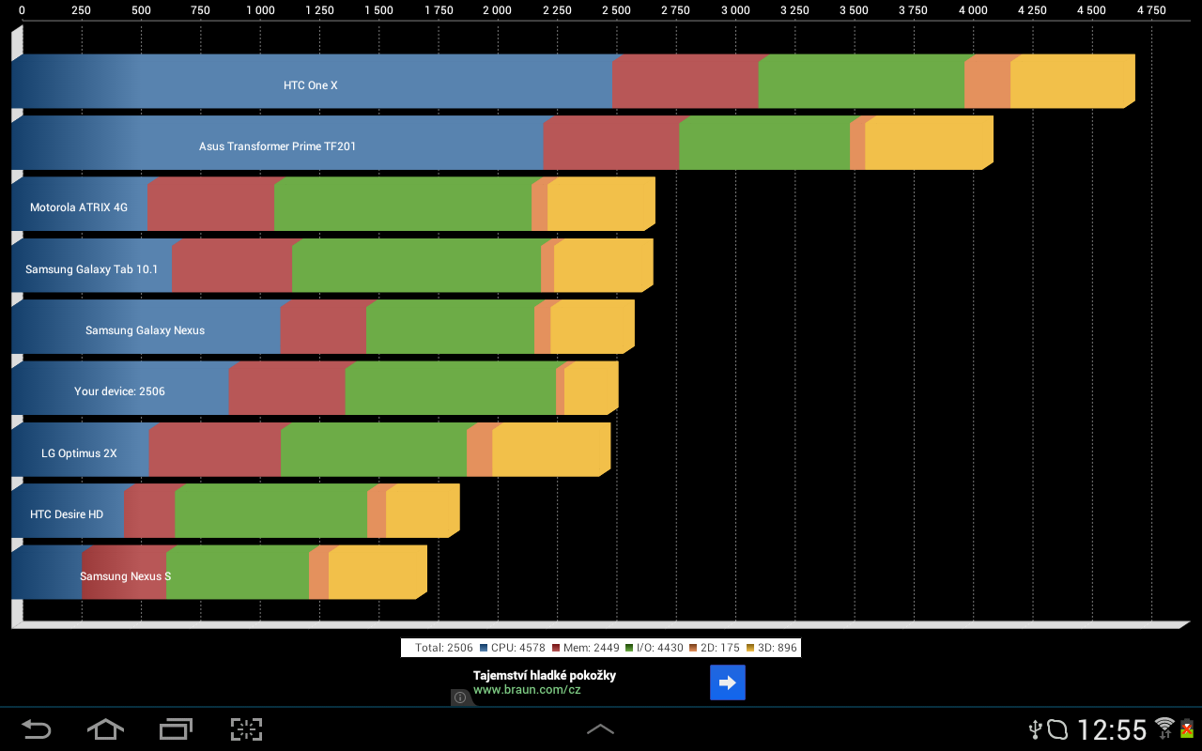Image resolution: width=1202 pixels, height=751 pixels.
Task: Select the Samsung Galaxy Nexus bar
Action: (x=146, y=330)
